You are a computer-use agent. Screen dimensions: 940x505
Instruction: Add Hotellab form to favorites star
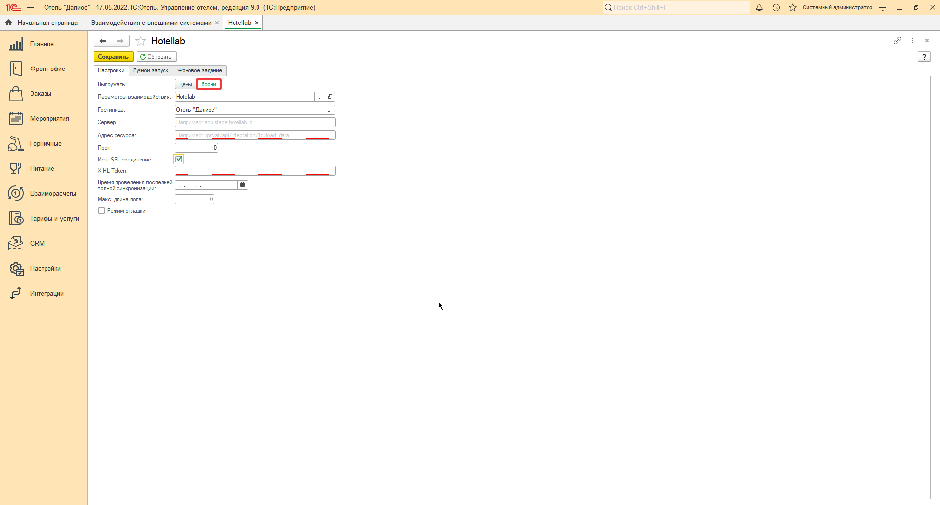click(x=141, y=41)
